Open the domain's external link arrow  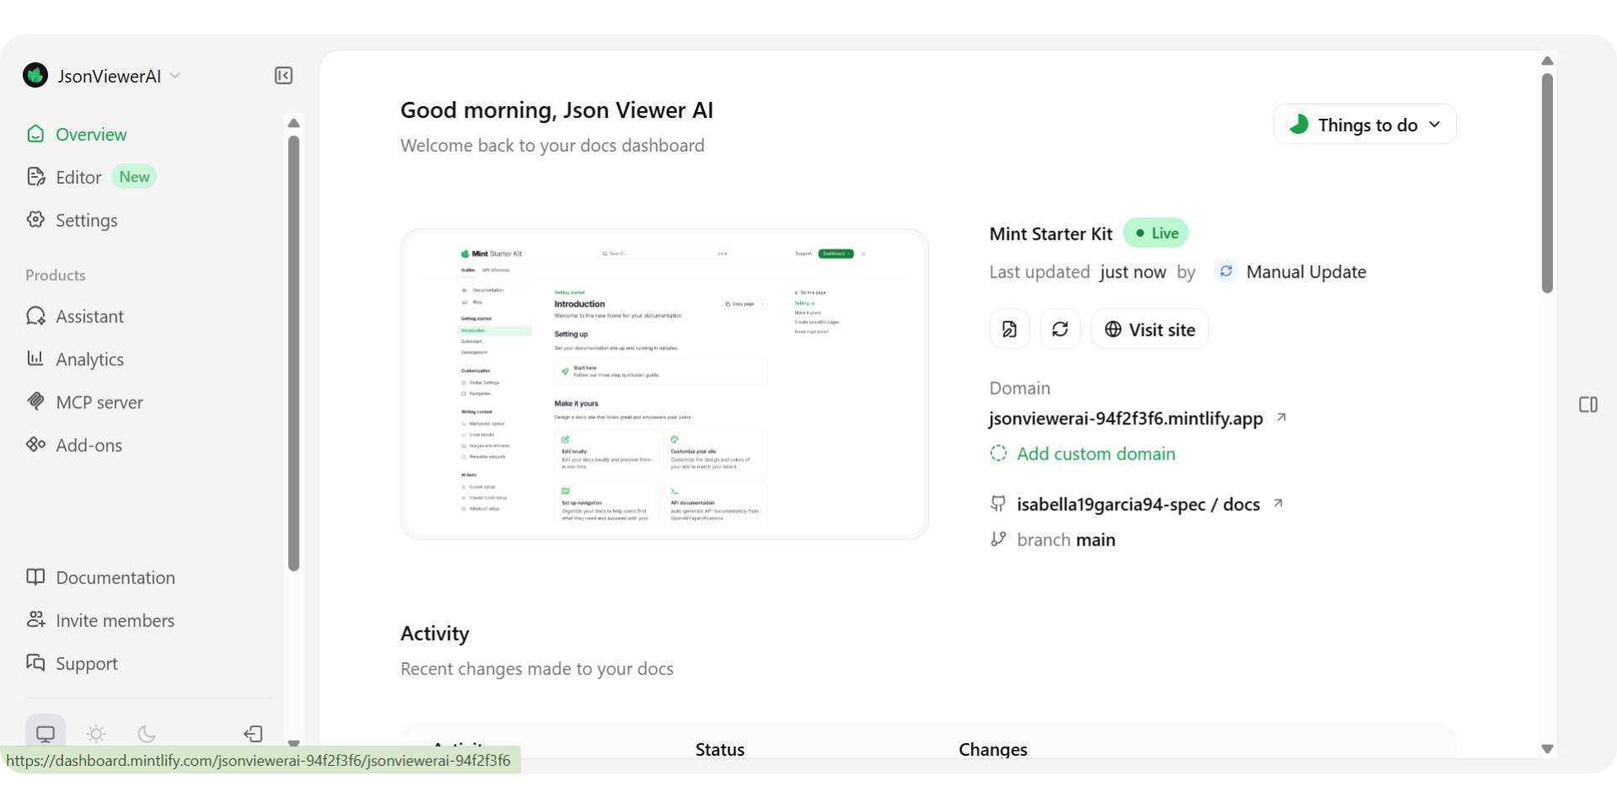pos(1281,417)
